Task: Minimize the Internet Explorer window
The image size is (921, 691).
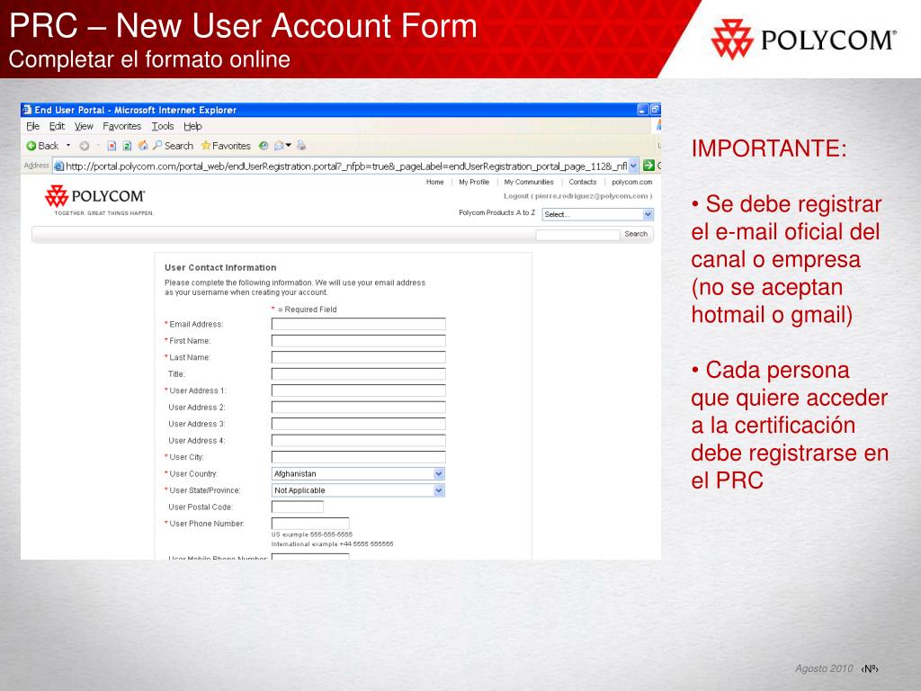Action: coord(642,110)
